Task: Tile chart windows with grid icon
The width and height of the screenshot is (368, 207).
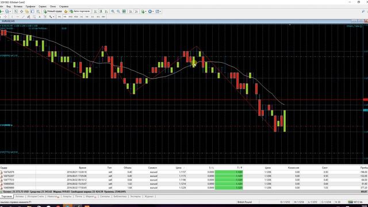Action: 124,11
